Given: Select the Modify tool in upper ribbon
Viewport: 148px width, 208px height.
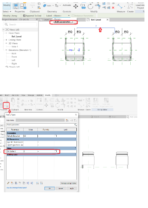Looking at the screenshot, I should pos(7,6).
